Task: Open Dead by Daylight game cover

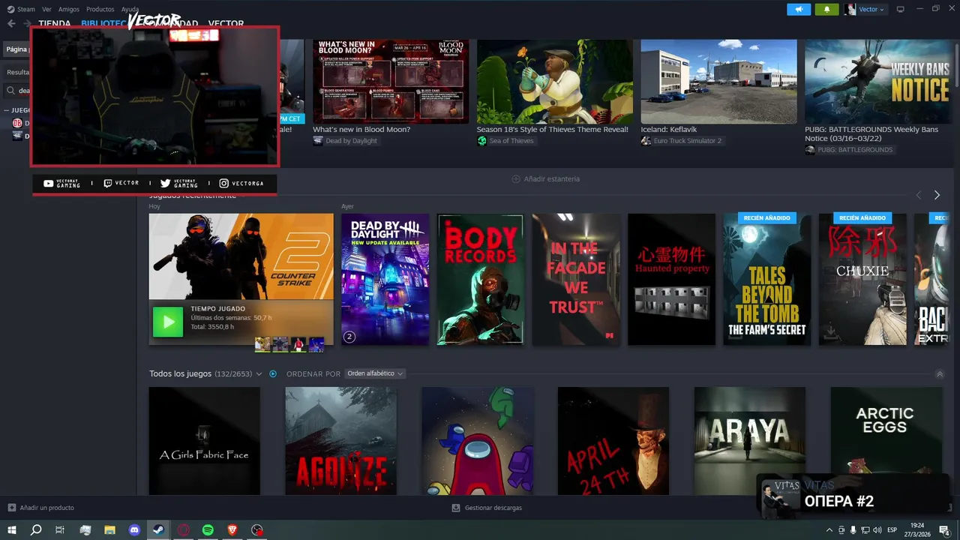Action: coord(385,279)
